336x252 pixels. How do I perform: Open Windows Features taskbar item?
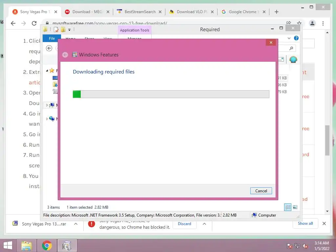click(x=67, y=245)
